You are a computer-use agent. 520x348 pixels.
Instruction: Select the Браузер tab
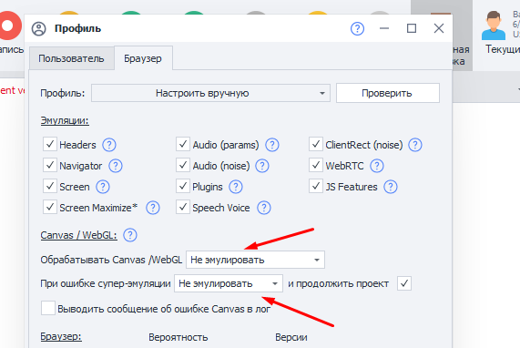pos(143,58)
